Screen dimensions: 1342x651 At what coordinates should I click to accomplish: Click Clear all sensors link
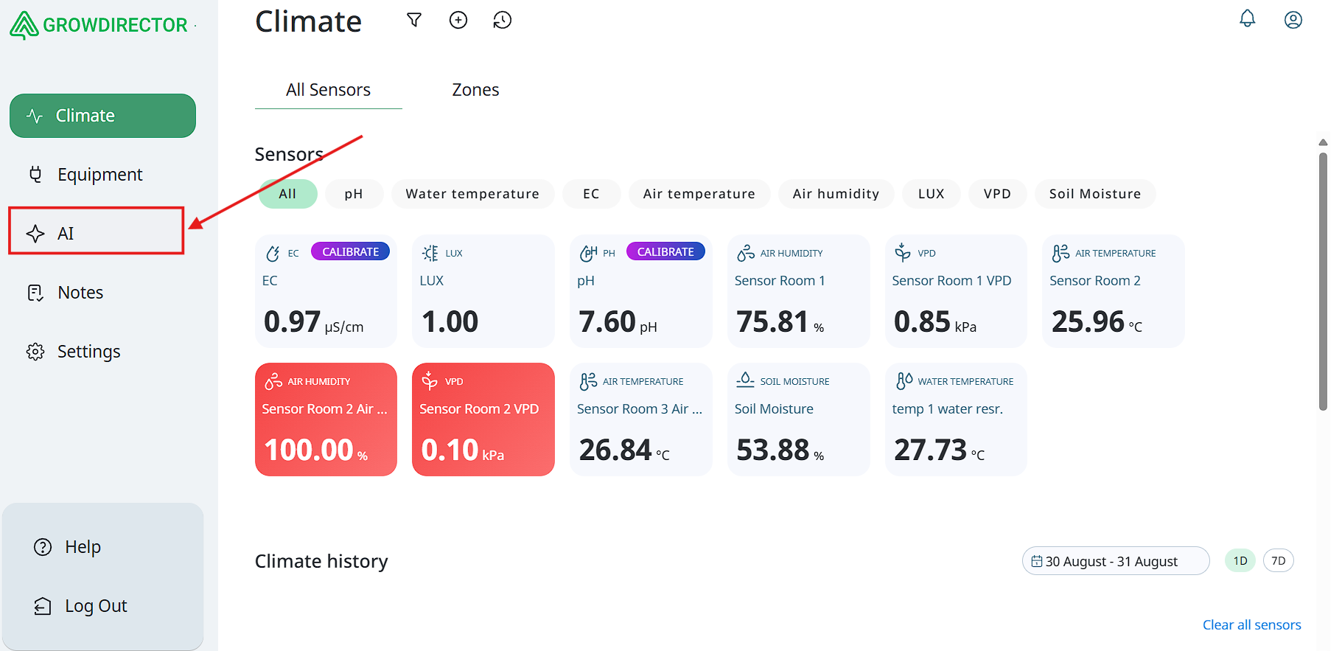pyautogui.click(x=1251, y=624)
